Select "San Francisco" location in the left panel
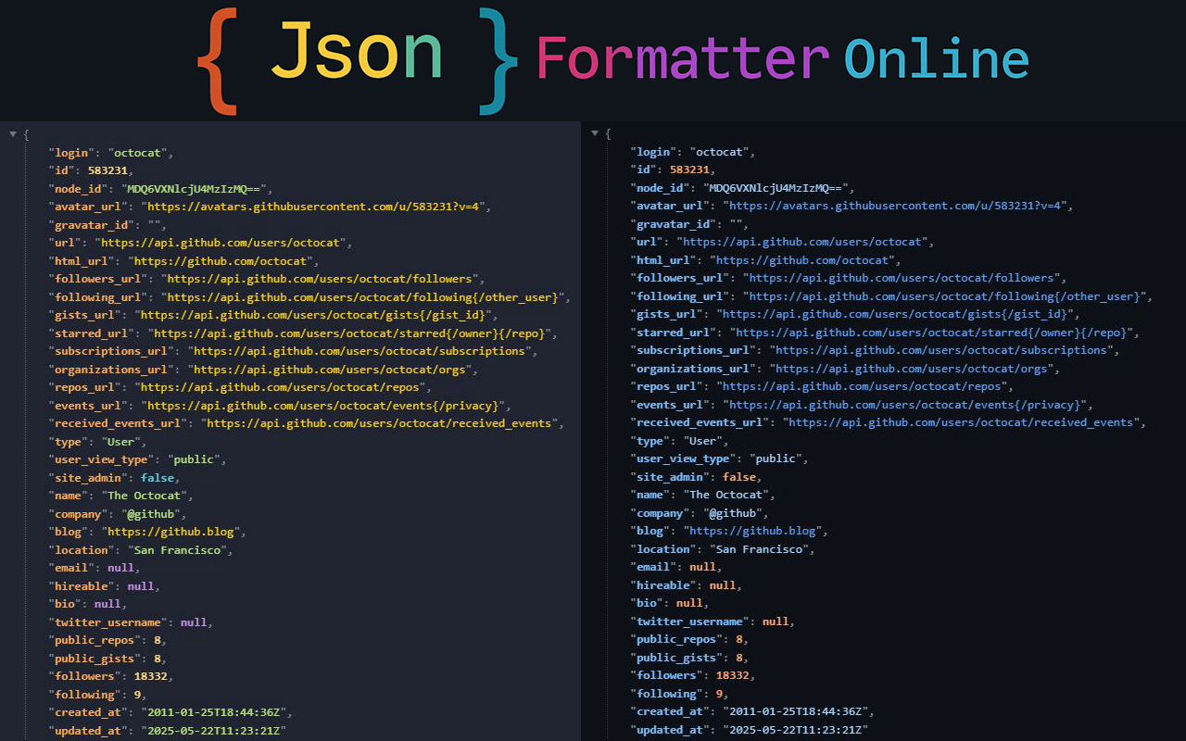Viewport: 1186px width, 741px height. pyautogui.click(x=178, y=550)
